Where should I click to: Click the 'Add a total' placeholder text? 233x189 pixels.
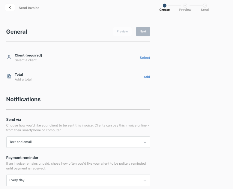(23, 79)
